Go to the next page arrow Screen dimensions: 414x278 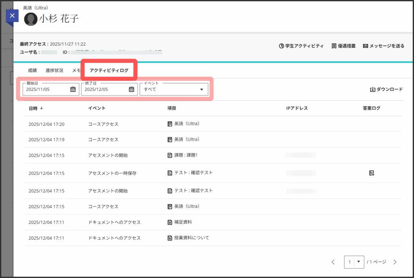pyautogui.click(x=395, y=262)
